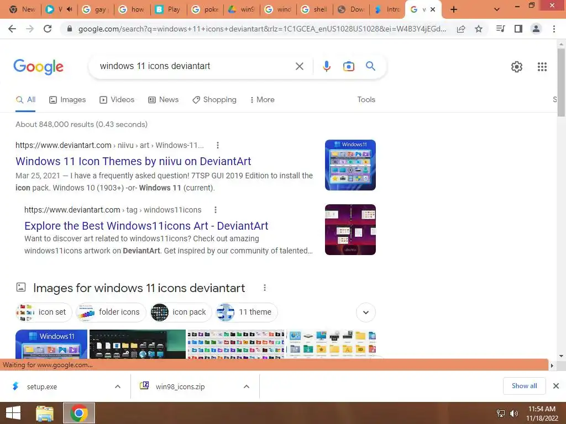Open the setup.exe download options arrow
566x424 pixels.
[118, 386]
